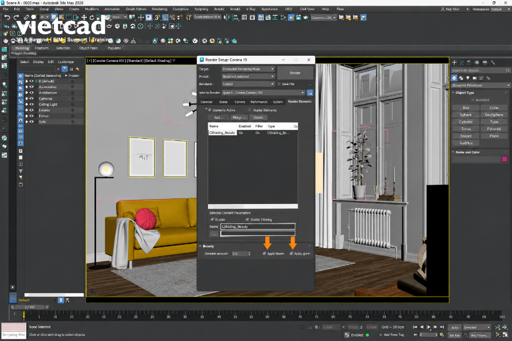Toggle Percent Snap in main toolbar
This screenshot has height=341, width=512.
pyautogui.click(x=172, y=17)
